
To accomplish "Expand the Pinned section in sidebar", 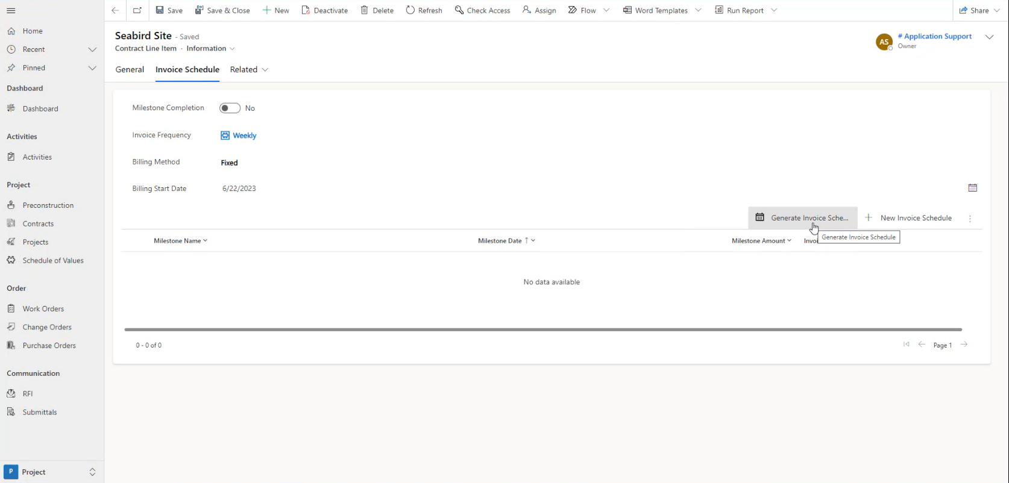I will 92,68.
